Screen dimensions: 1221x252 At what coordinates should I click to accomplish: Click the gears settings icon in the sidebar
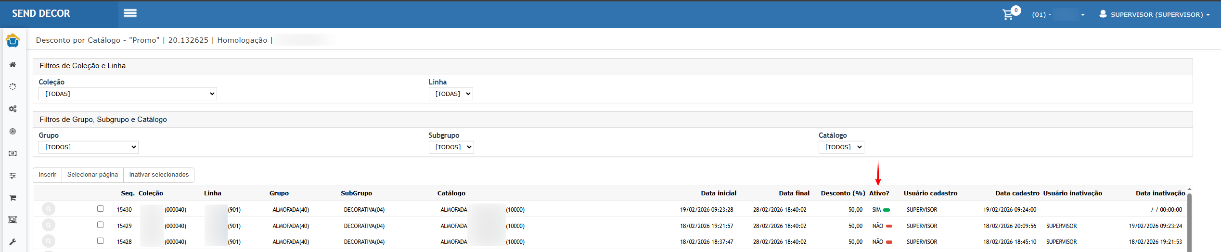click(13, 109)
